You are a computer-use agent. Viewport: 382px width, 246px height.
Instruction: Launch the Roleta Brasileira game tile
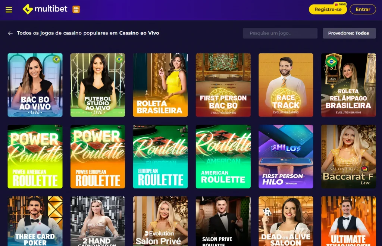coord(160,85)
